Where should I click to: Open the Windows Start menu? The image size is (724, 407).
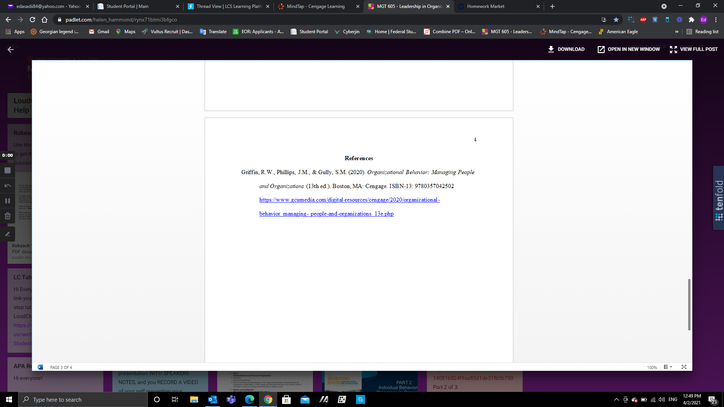click(9, 399)
